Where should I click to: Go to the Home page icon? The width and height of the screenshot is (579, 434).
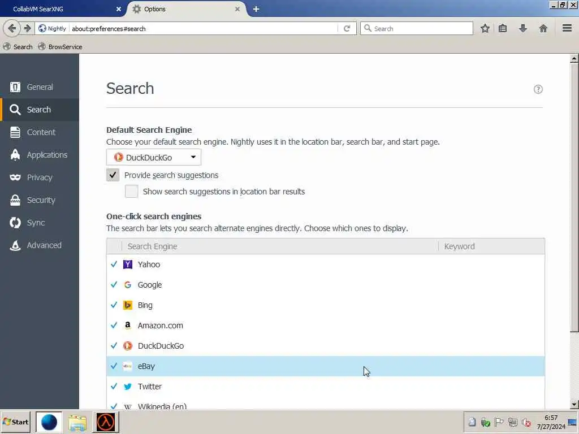click(543, 28)
